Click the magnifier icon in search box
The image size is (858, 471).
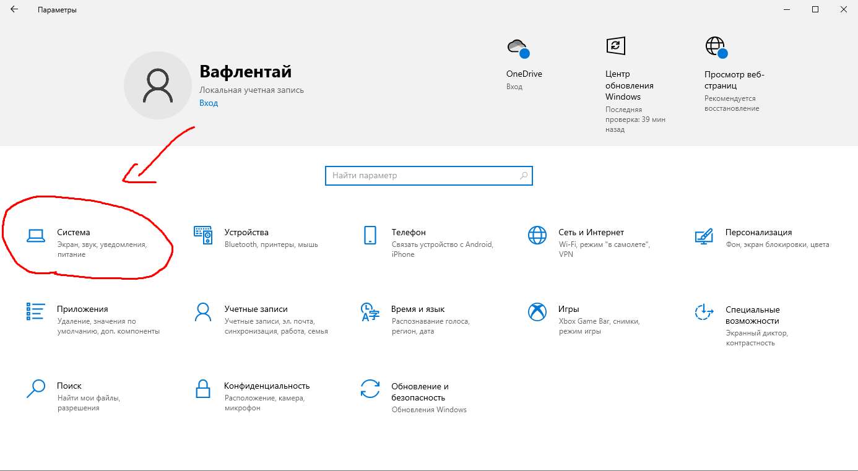524,176
